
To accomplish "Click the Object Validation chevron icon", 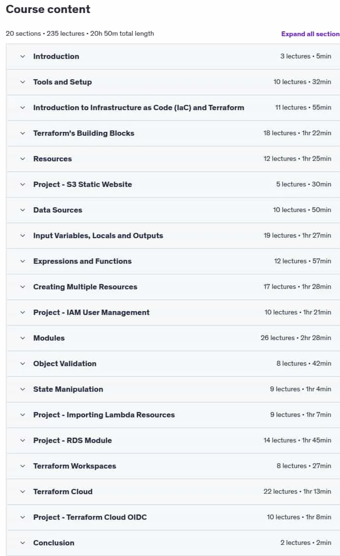I will [23, 363].
